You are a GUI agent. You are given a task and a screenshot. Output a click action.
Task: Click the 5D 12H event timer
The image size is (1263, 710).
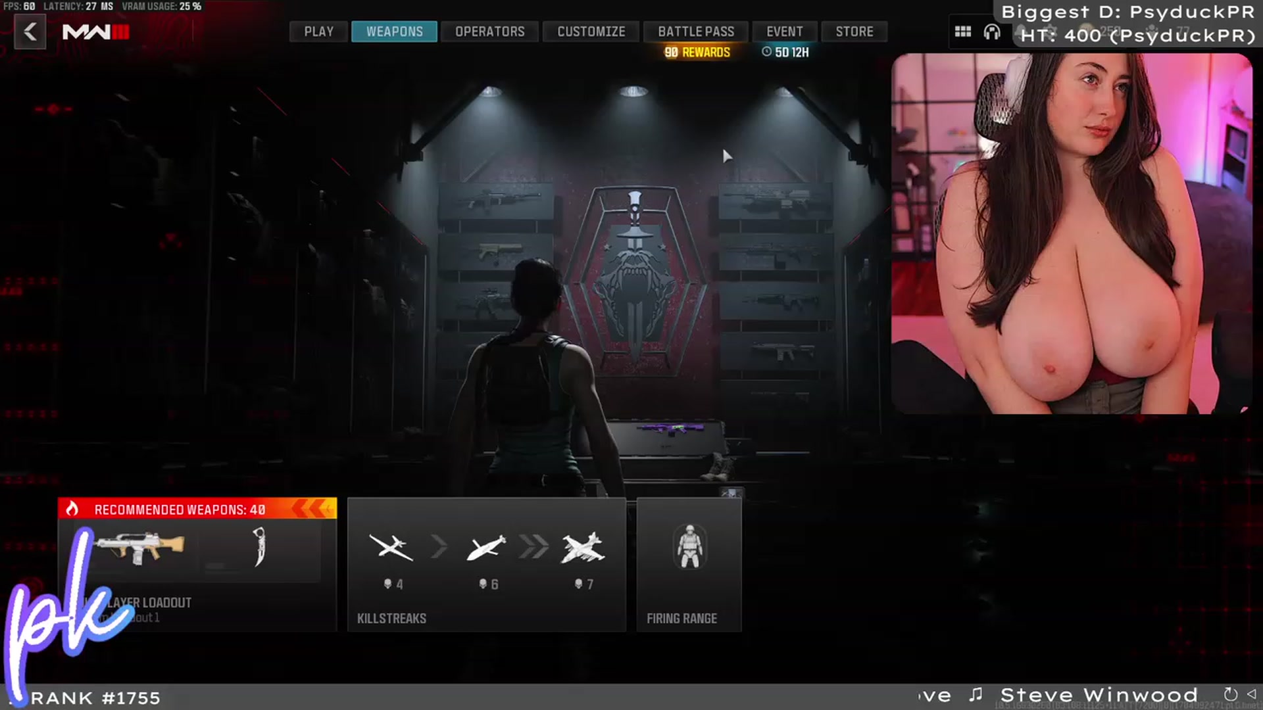[785, 53]
